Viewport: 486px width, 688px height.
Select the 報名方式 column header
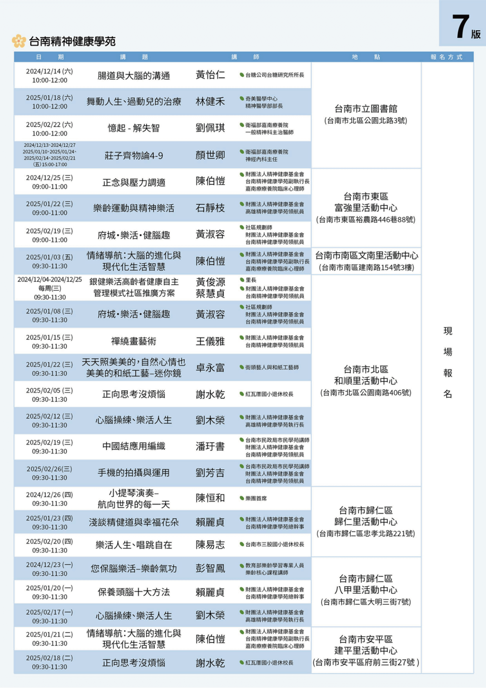pos(446,57)
